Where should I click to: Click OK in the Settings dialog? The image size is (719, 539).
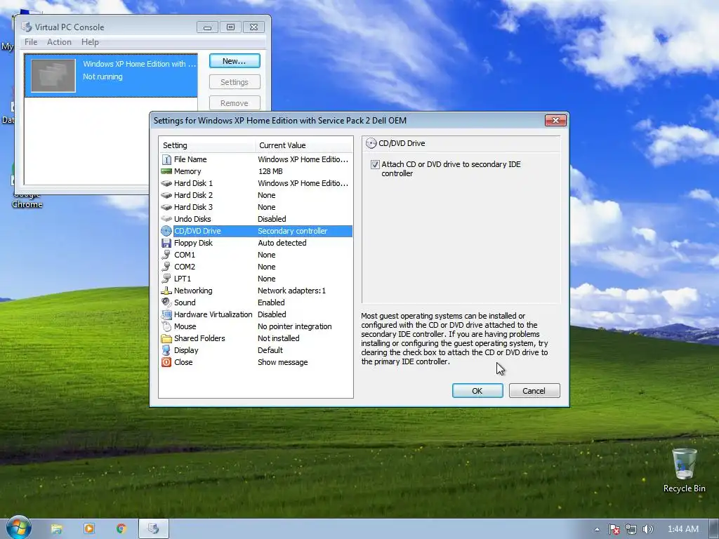[477, 390]
